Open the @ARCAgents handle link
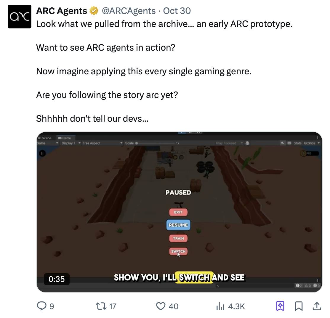This screenshot has width=330, height=318. [129, 11]
